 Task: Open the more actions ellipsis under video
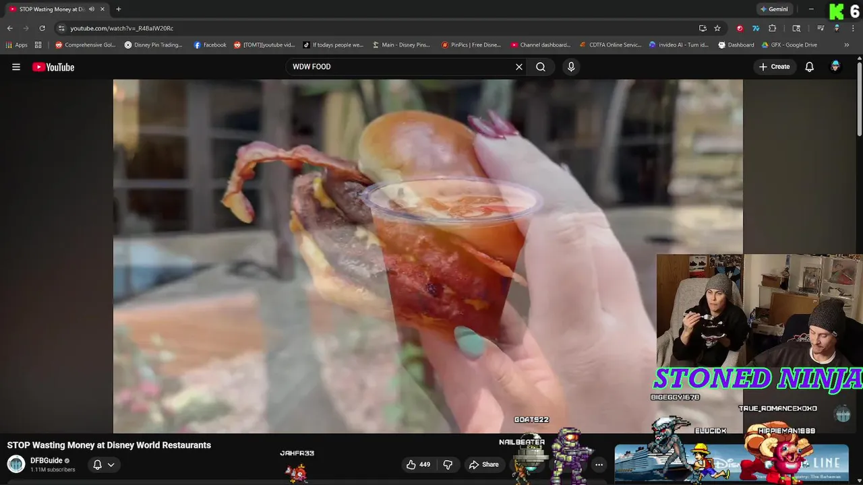599,464
